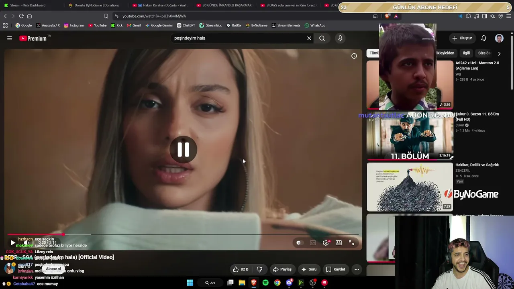Open the Kick bookmark
The height and width of the screenshot is (289, 514).
(x=117, y=25)
